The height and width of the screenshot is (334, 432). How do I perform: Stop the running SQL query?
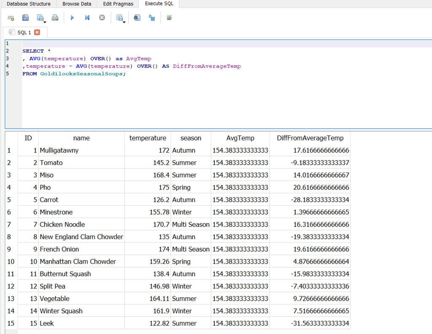(x=102, y=17)
